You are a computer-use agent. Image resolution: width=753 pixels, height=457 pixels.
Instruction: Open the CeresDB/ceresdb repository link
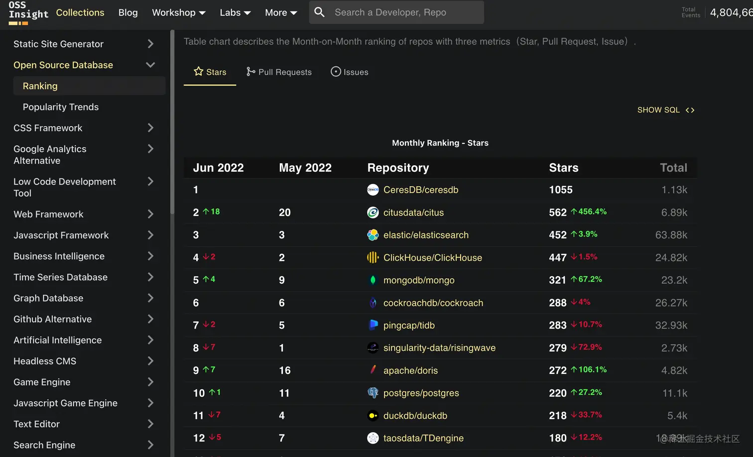click(x=421, y=190)
